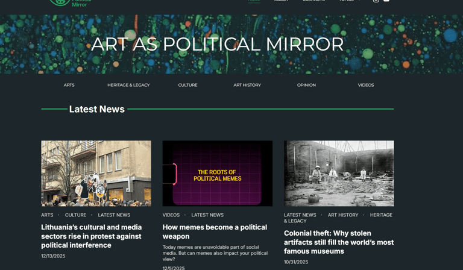
Task: Open the Lithuania protest photo thumbnail
Action: [x=96, y=173]
